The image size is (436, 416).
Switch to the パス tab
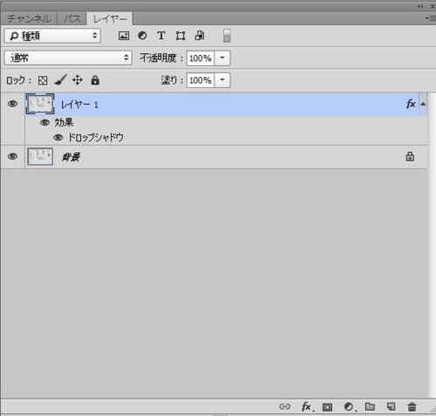pyautogui.click(x=72, y=19)
